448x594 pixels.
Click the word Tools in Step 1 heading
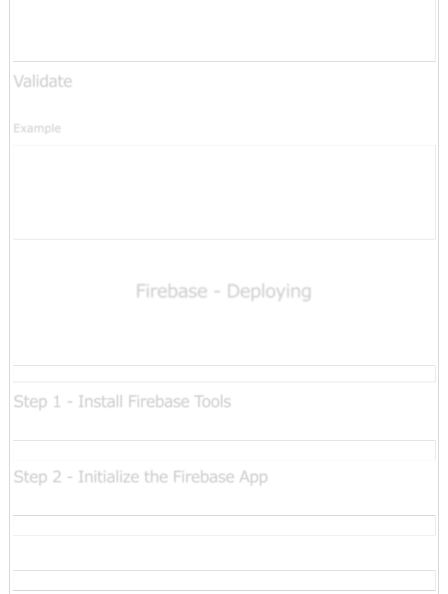click(x=212, y=402)
